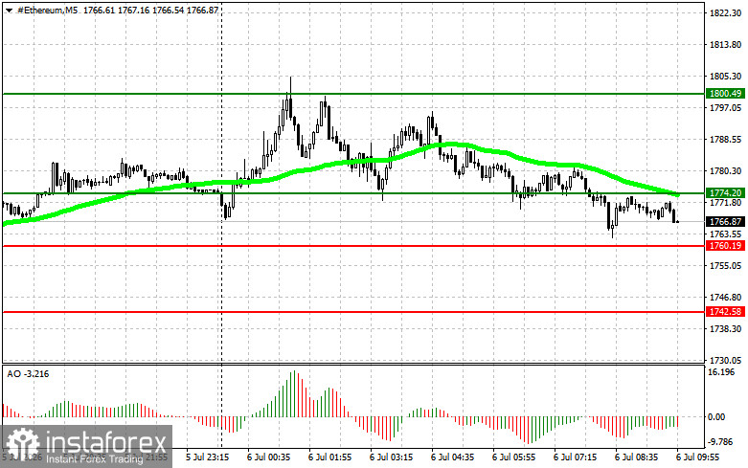
Task: Click the 5 Jul 23:15 time marker
Action: [x=208, y=457]
